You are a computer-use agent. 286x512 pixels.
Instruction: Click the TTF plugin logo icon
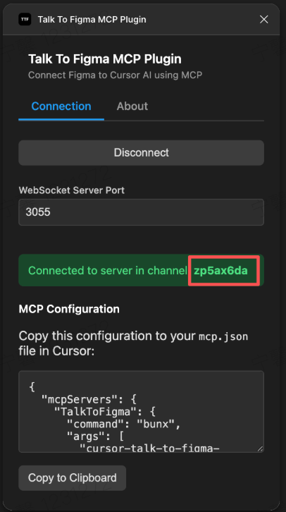pos(25,19)
